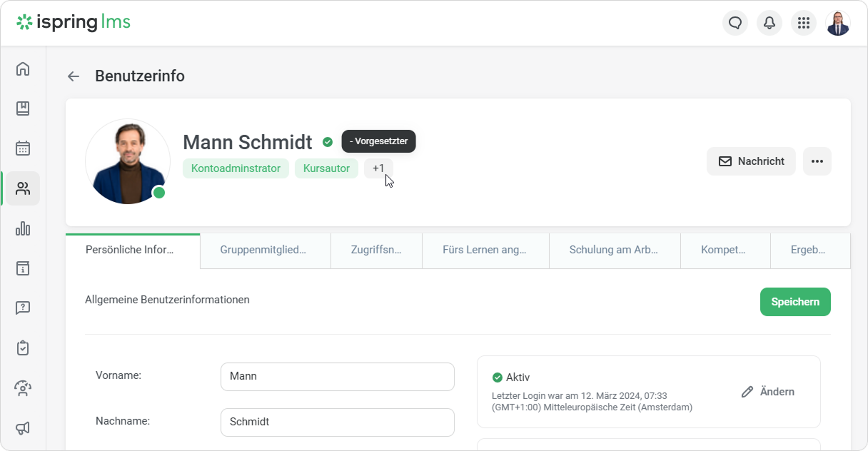This screenshot has height=451, width=868.
Task: Click the notifications bell icon
Action: [769, 23]
